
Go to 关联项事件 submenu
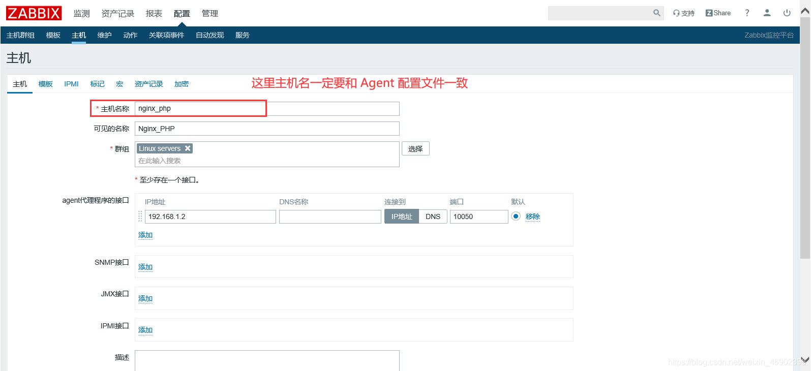166,35
